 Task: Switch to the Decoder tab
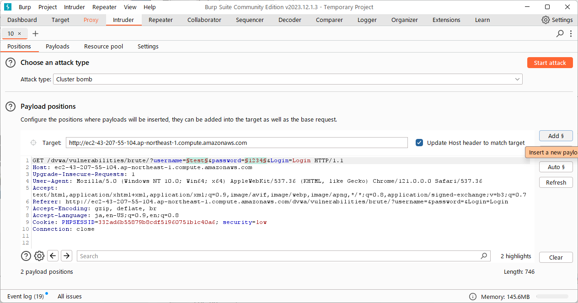[x=290, y=20]
